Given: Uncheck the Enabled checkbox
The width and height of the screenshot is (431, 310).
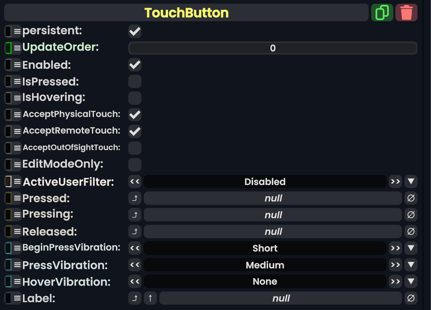Looking at the screenshot, I should point(135,65).
